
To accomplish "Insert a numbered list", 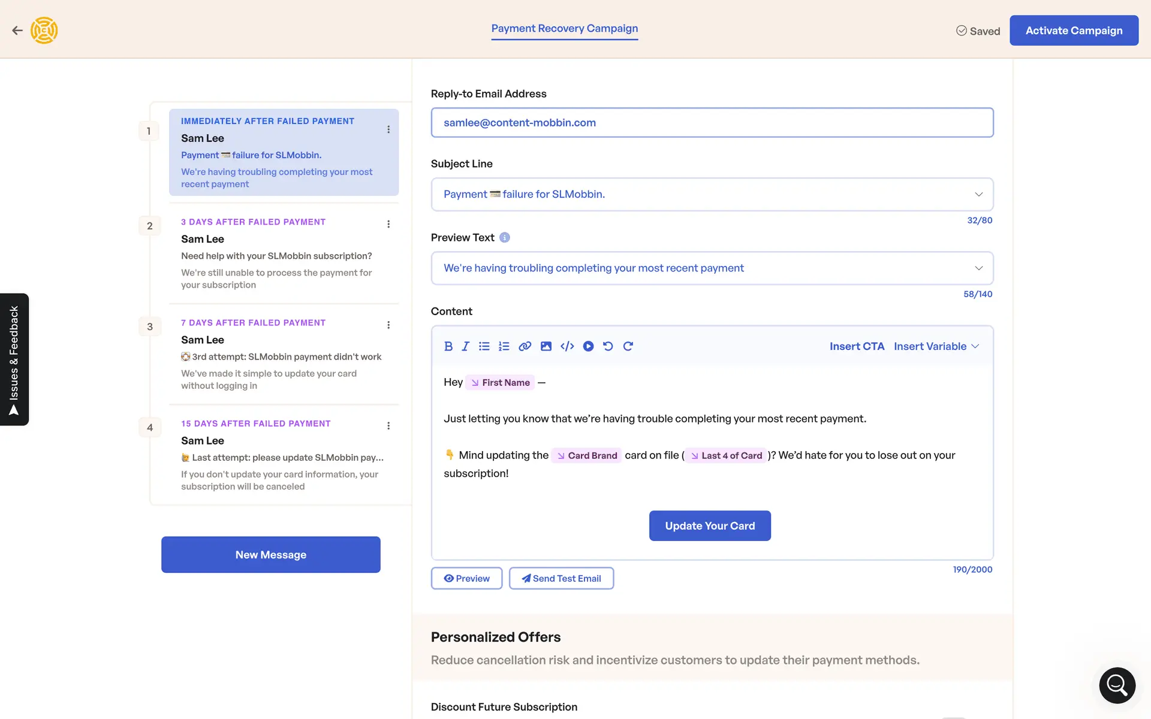I will (504, 346).
